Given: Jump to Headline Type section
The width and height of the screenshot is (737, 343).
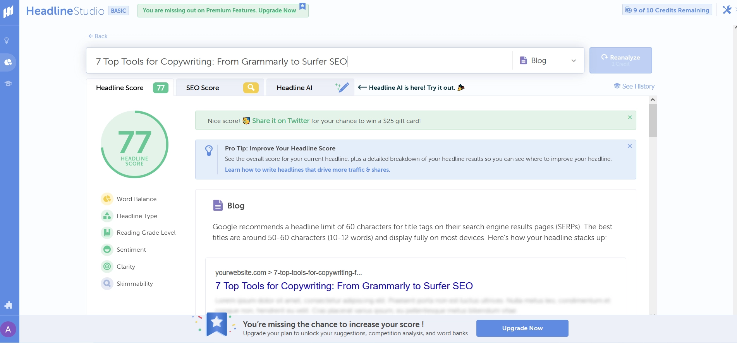Looking at the screenshot, I should click(x=137, y=216).
